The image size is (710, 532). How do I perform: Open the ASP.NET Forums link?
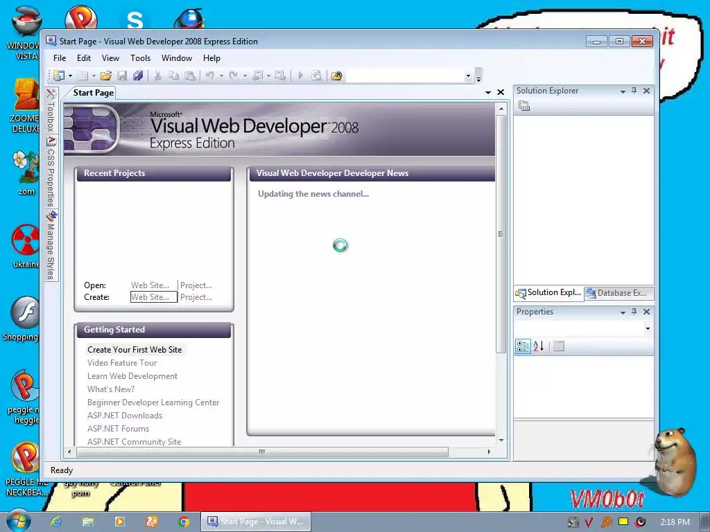(118, 428)
